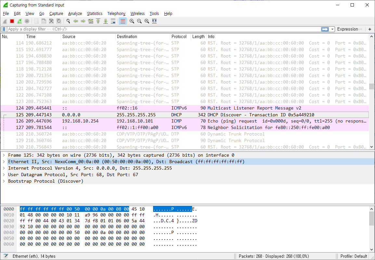Open display filter history dropdown arrow

332,29
